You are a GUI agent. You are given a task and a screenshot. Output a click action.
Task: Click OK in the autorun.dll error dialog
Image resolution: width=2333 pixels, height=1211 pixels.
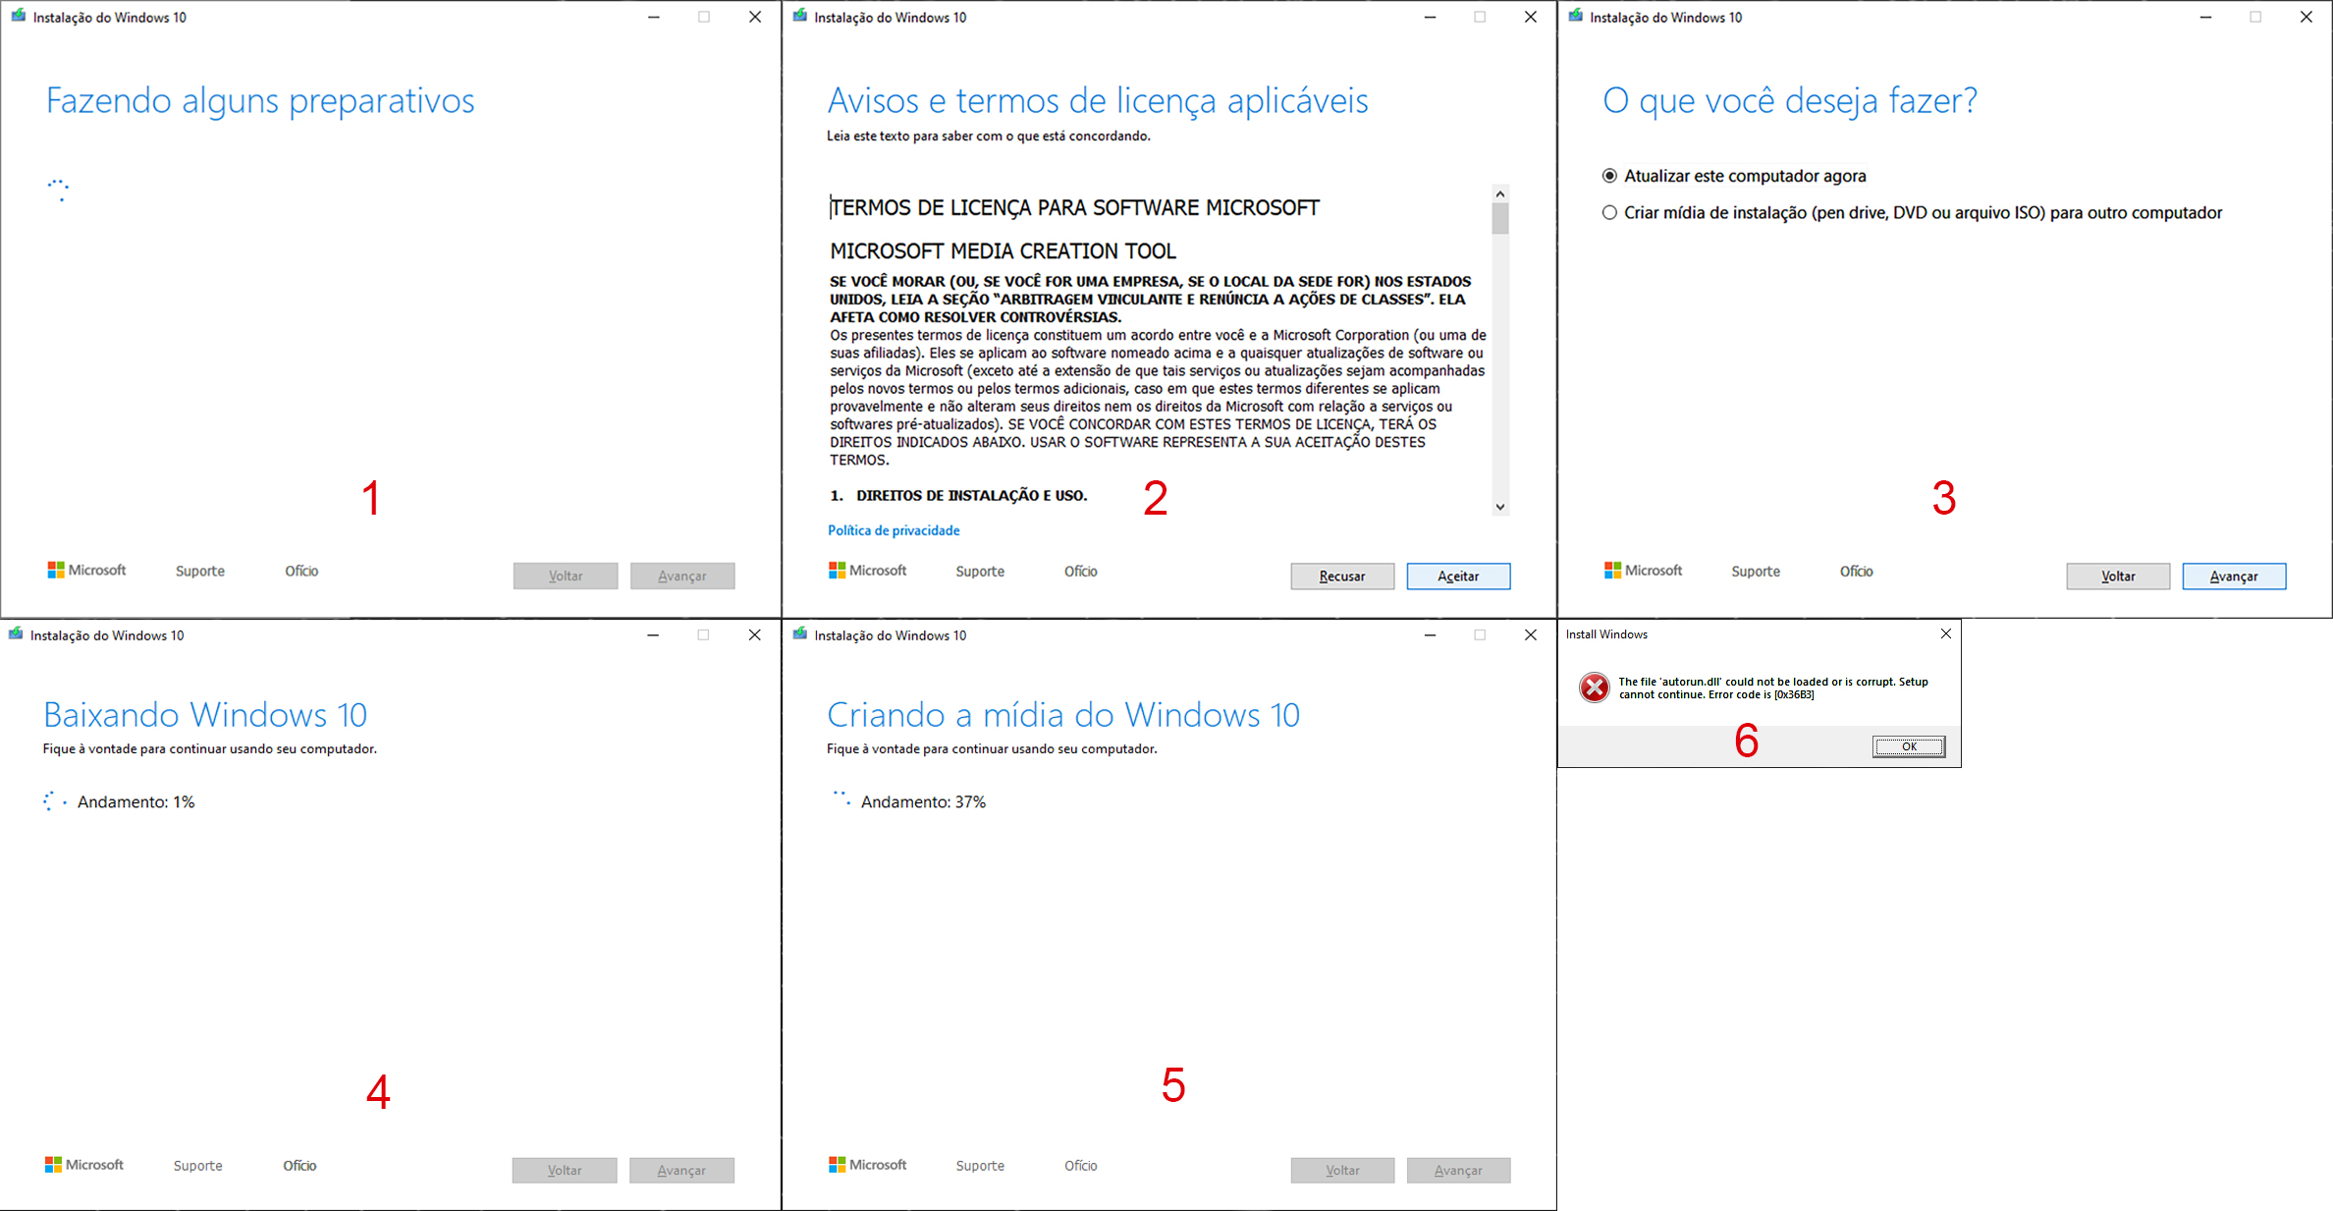(1909, 746)
